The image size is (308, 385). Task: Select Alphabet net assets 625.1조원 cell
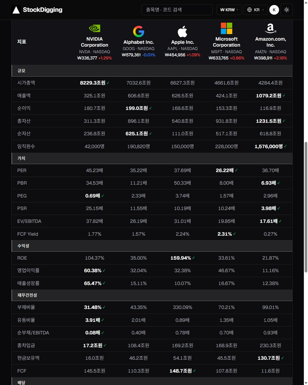pos(139,133)
